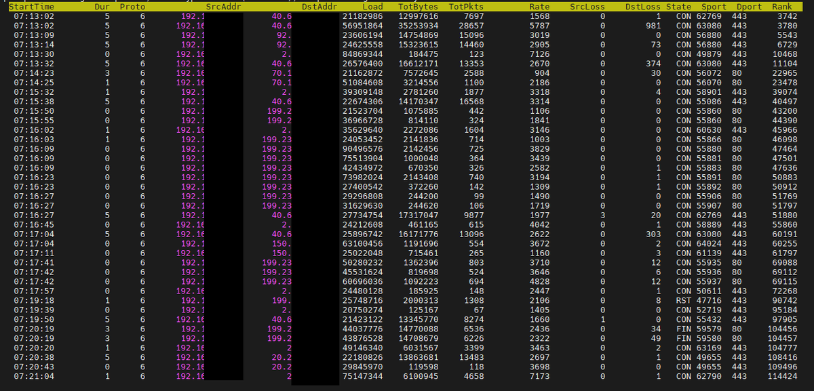Select Rank value 90742

point(784,300)
